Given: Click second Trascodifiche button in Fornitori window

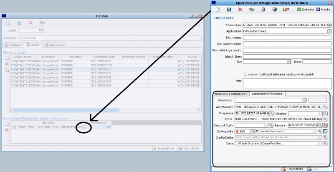Looking at the screenshot, I should click(x=190, y=148).
